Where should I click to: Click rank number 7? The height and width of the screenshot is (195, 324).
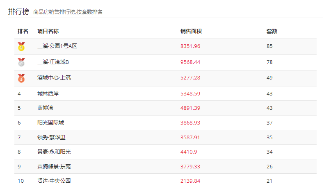click(x=19, y=137)
